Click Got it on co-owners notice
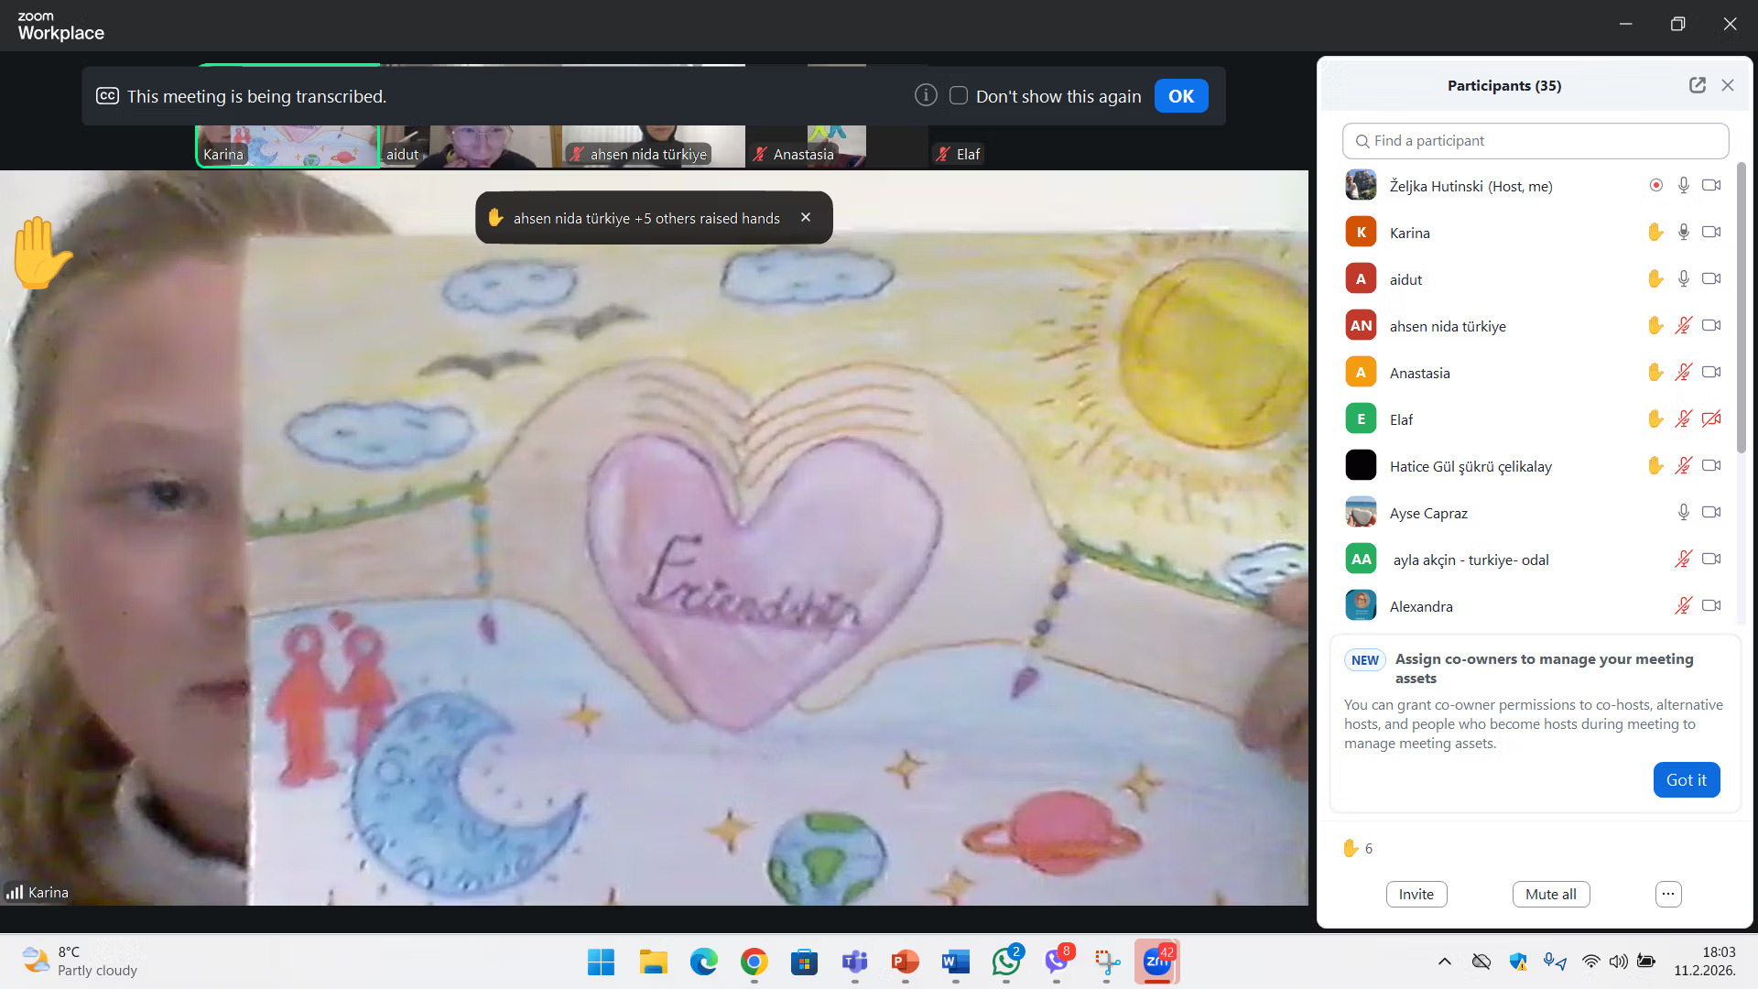 (x=1686, y=780)
